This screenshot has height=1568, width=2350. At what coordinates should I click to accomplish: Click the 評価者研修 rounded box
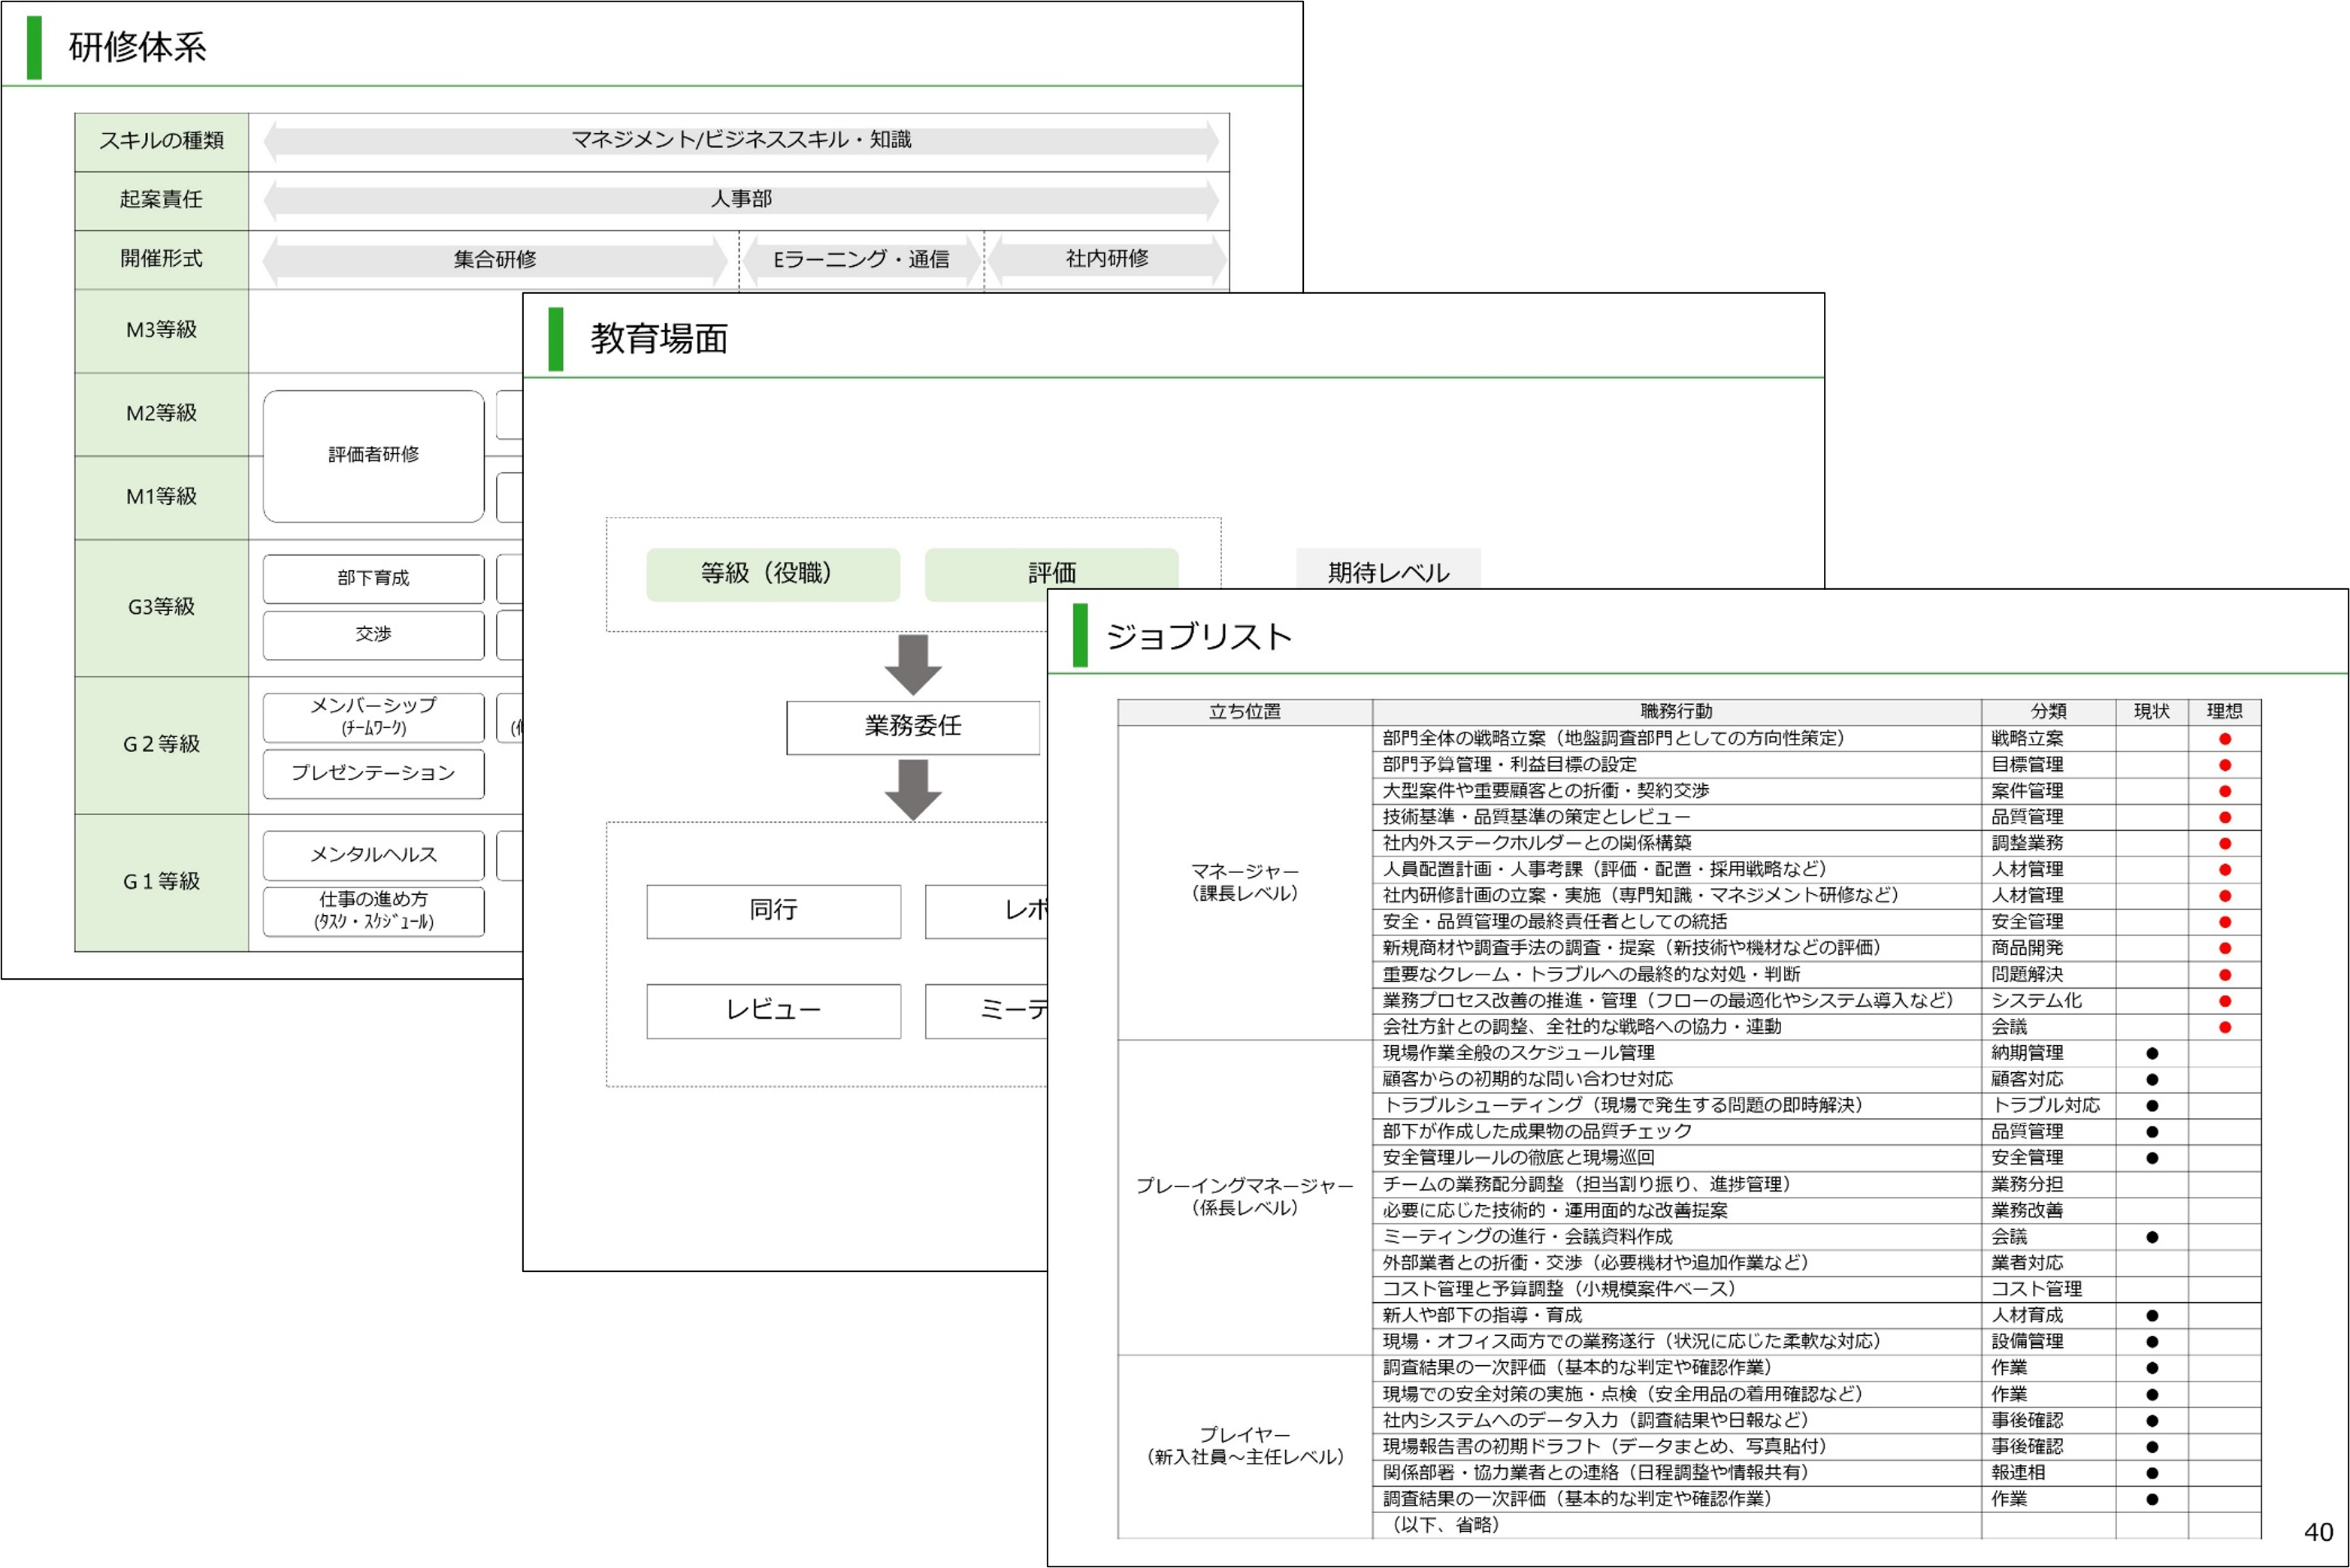tap(373, 456)
